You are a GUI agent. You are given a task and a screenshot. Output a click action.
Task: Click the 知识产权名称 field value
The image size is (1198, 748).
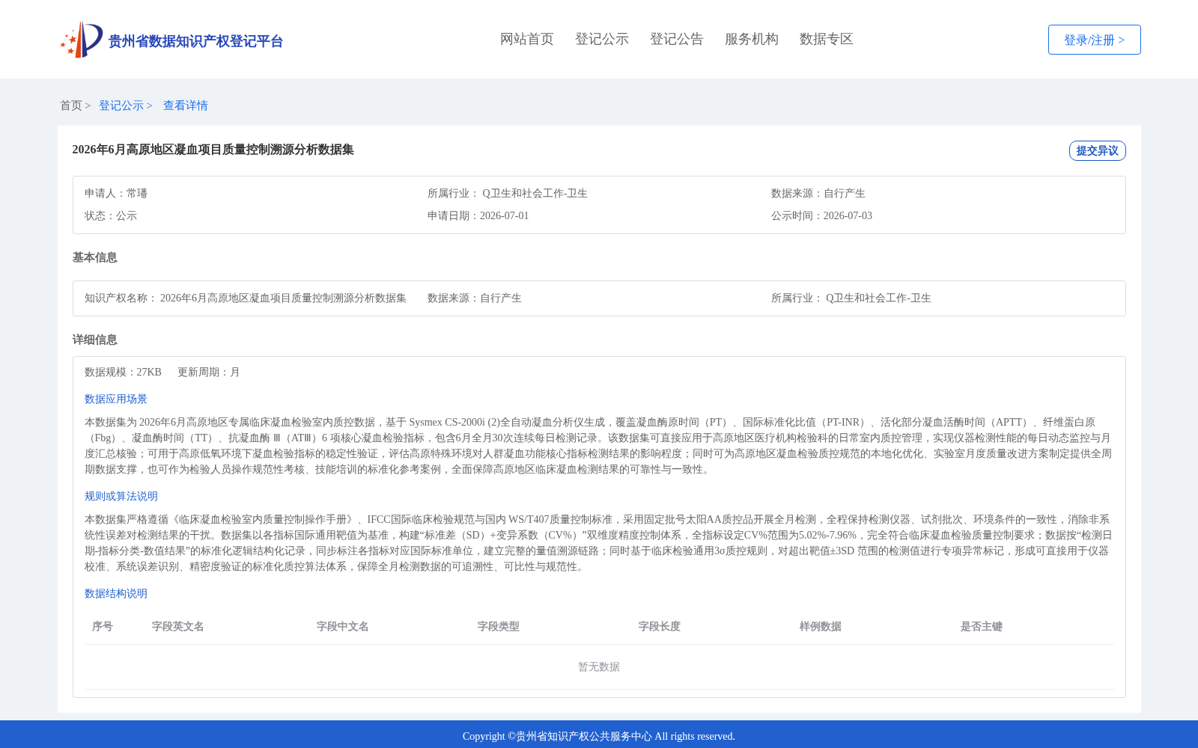tap(283, 298)
